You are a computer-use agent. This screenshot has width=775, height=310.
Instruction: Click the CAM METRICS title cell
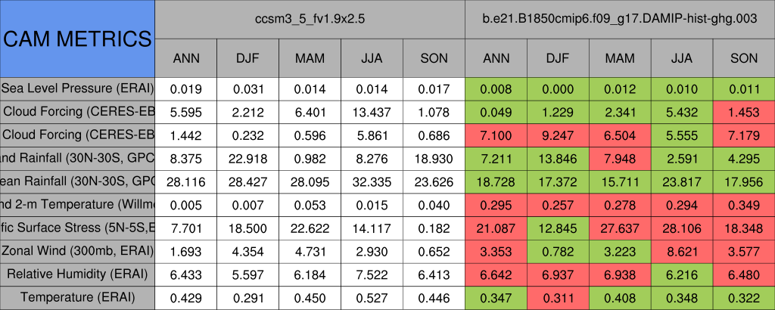(77, 38)
